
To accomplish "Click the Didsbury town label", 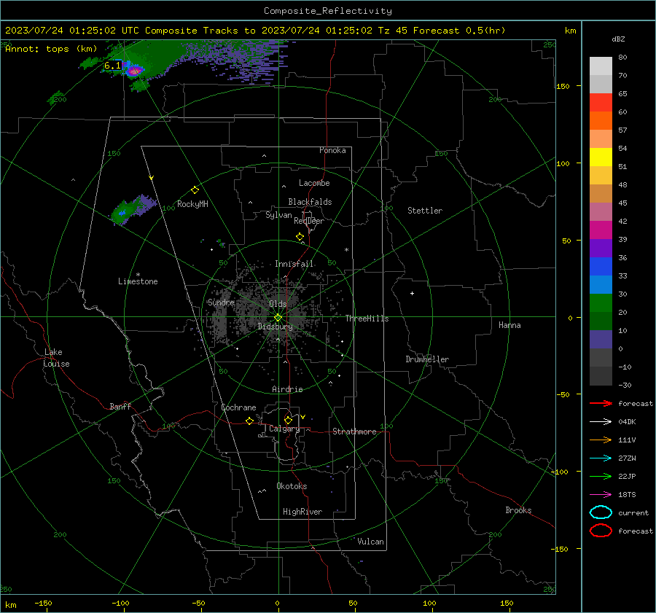I will [275, 327].
